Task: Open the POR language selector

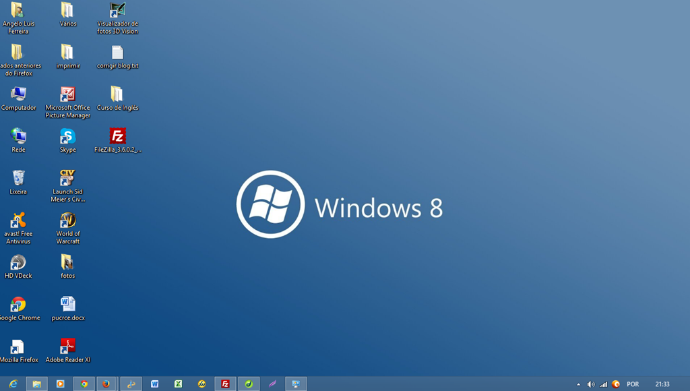Action: pyautogui.click(x=633, y=384)
